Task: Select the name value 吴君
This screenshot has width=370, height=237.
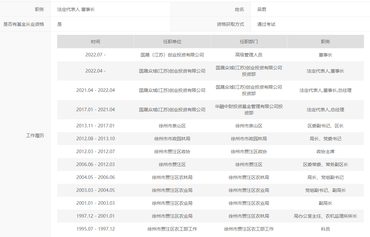Action: click(262, 9)
